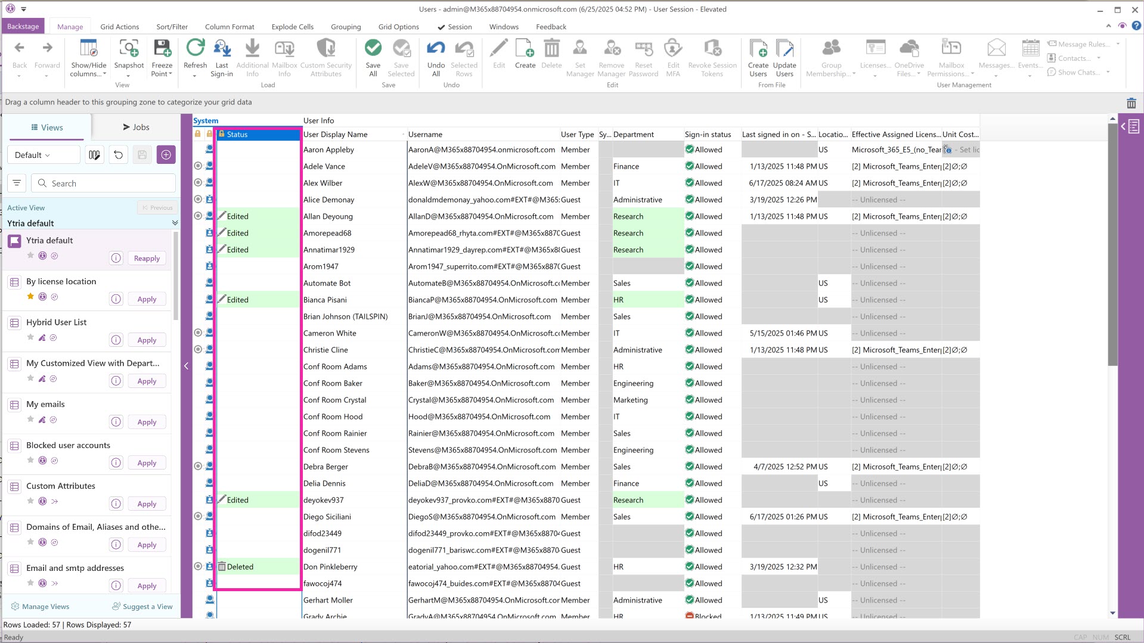Screen dimensions: 1144x643
Task: Click the Create Users from file icon
Action: click(758, 49)
